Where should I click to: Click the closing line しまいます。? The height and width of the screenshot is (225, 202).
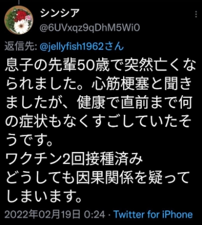[44, 196]
